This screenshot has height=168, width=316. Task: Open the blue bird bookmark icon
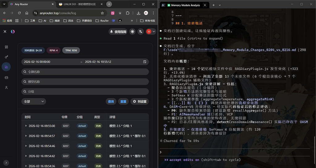113,21
